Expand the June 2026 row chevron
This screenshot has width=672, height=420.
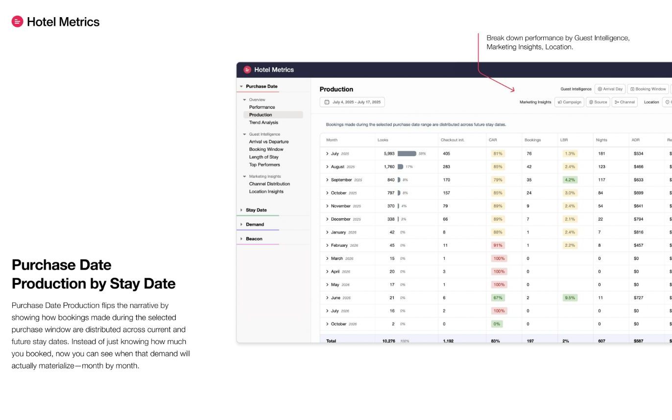327,298
